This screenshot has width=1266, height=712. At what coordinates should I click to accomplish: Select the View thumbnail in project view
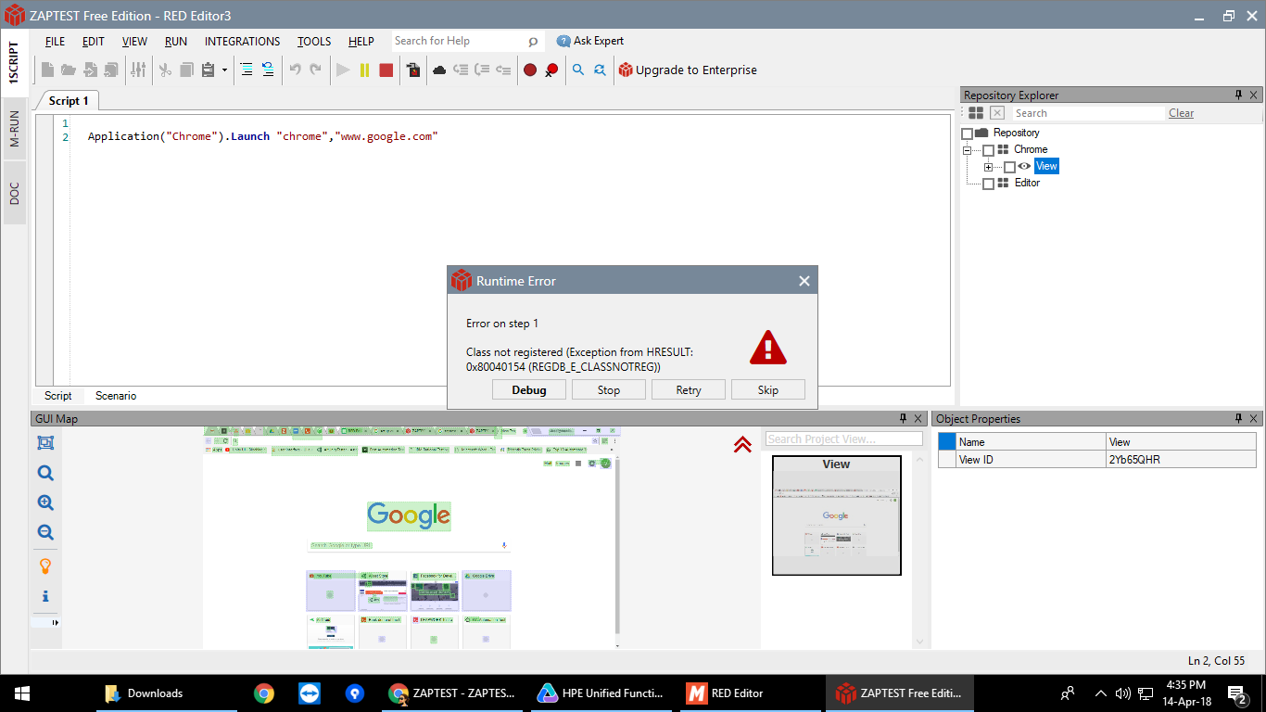836,515
